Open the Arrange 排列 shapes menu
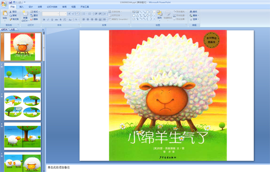Image resolution: width=270 pixels, height=172 pixels. [160, 15]
